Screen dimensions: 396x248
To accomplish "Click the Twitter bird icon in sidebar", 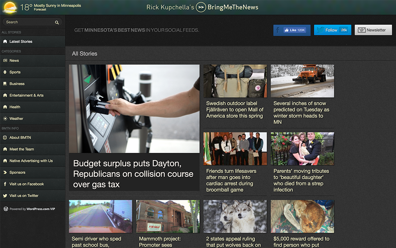I will 5,196.
